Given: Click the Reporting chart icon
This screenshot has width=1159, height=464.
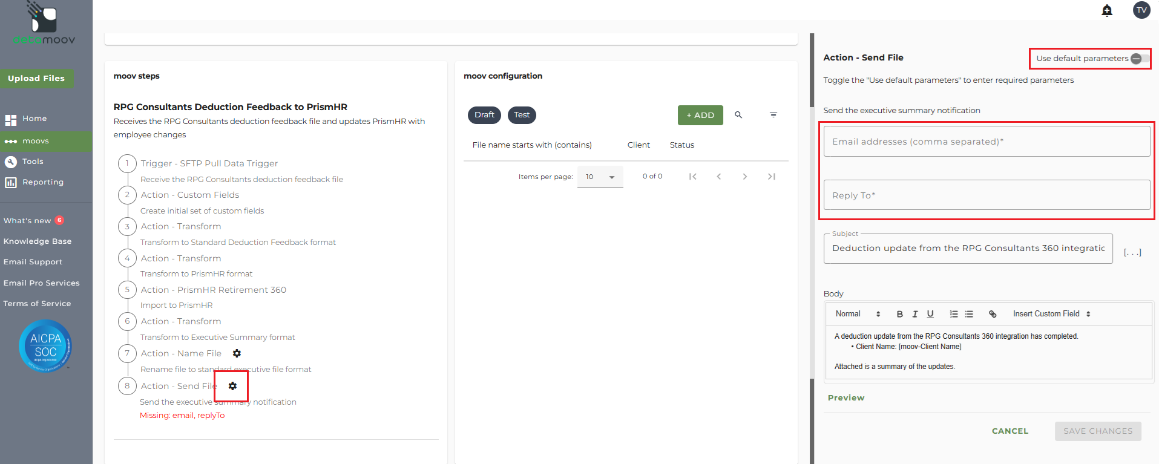Looking at the screenshot, I should click(11, 182).
